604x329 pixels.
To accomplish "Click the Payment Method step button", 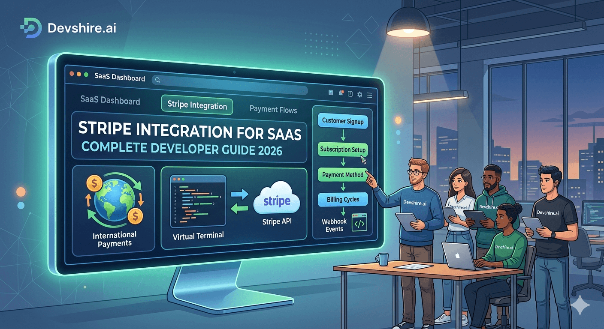I will [x=343, y=174].
